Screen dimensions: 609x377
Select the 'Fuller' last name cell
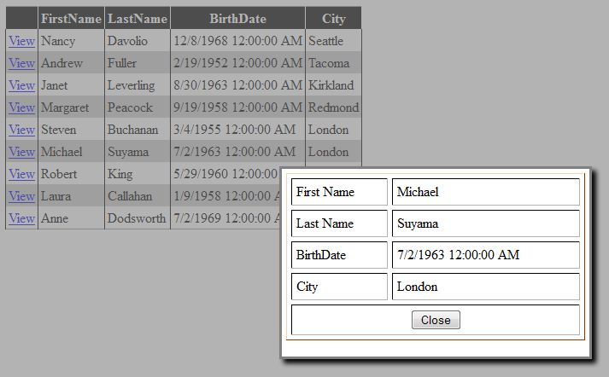point(138,63)
